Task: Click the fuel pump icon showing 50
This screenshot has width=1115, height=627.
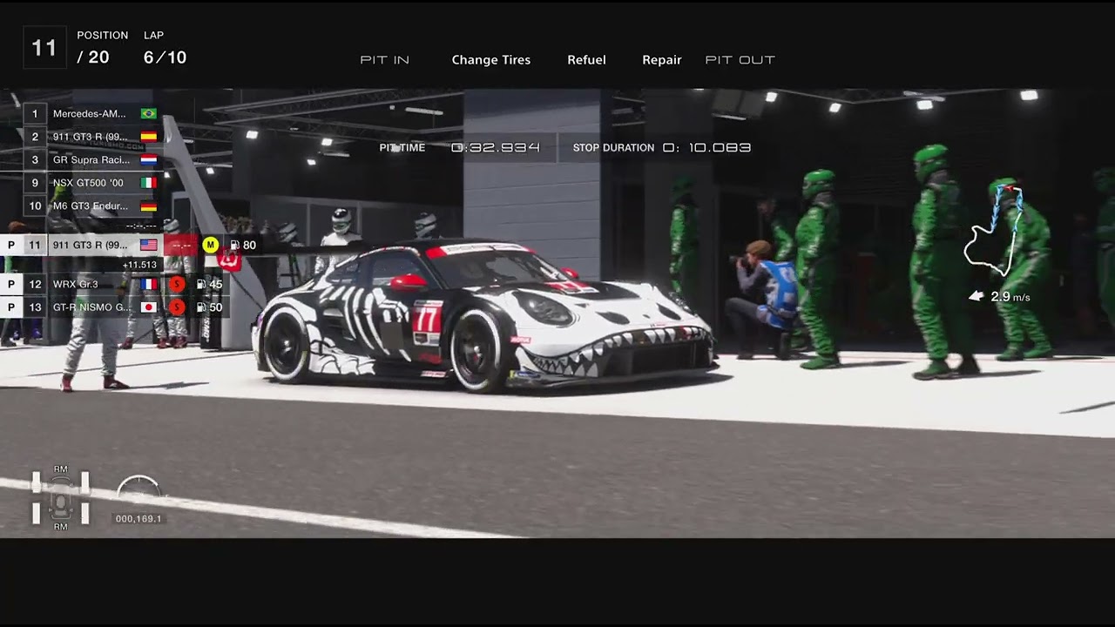Action: 201,307
